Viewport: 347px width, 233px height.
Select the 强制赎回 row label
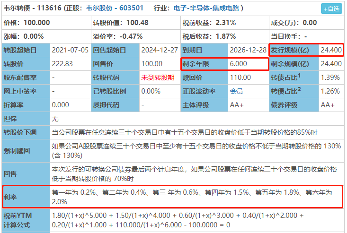(x=26, y=151)
